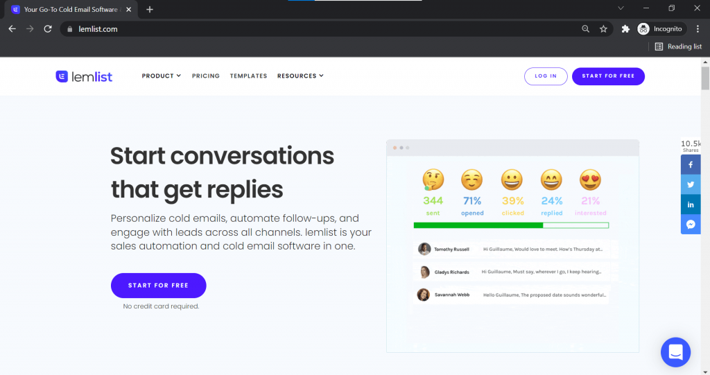The width and height of the screenshot is (710, 375).
Task: Share on Facebook via the sidebar icon
Action: [x=691, y=165]
